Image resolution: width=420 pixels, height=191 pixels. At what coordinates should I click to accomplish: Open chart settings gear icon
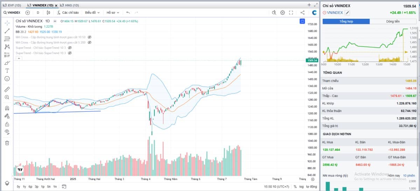(282, 13)
